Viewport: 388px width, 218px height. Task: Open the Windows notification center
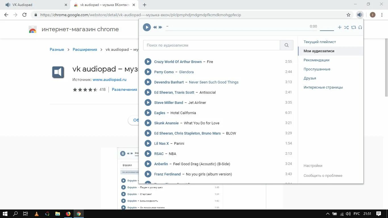click(x=379, y=214)
